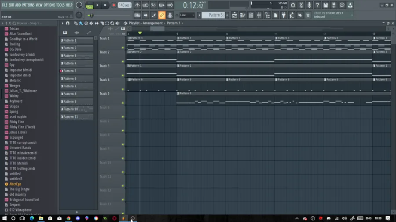Image resolution: width=396 pixels, height=222 pixels.
Task: Expand the Pattern 1 breadcrumb arrow
Action: tap(183, 23)
